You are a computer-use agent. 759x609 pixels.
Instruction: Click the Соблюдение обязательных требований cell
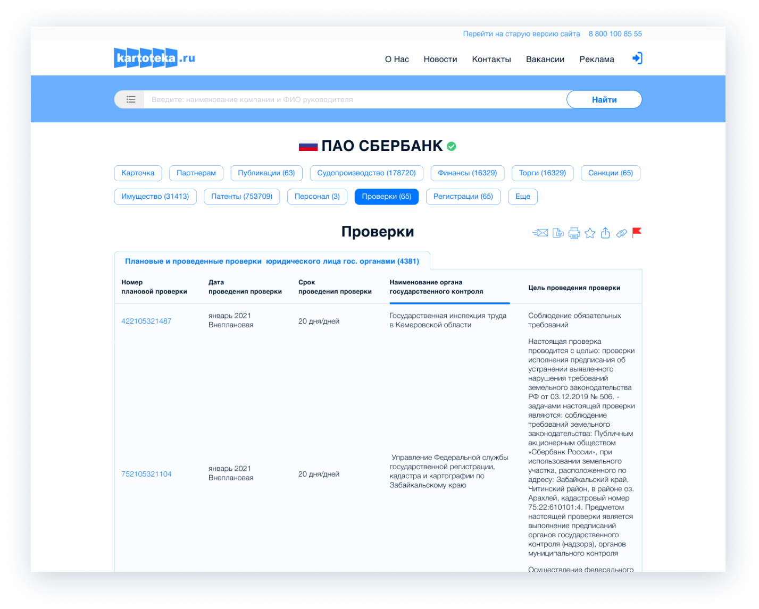click(x=574, y=320)
